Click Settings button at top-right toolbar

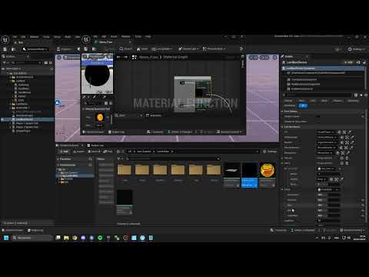[x=356, y=49]
